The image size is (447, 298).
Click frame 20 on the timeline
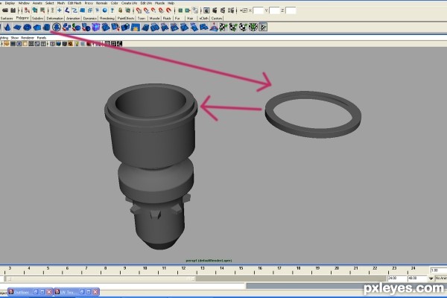click(337, 270)
